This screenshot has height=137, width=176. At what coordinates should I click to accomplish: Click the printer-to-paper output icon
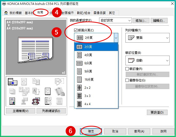13,82
